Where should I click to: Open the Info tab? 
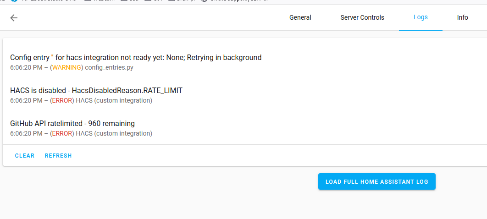462,18
